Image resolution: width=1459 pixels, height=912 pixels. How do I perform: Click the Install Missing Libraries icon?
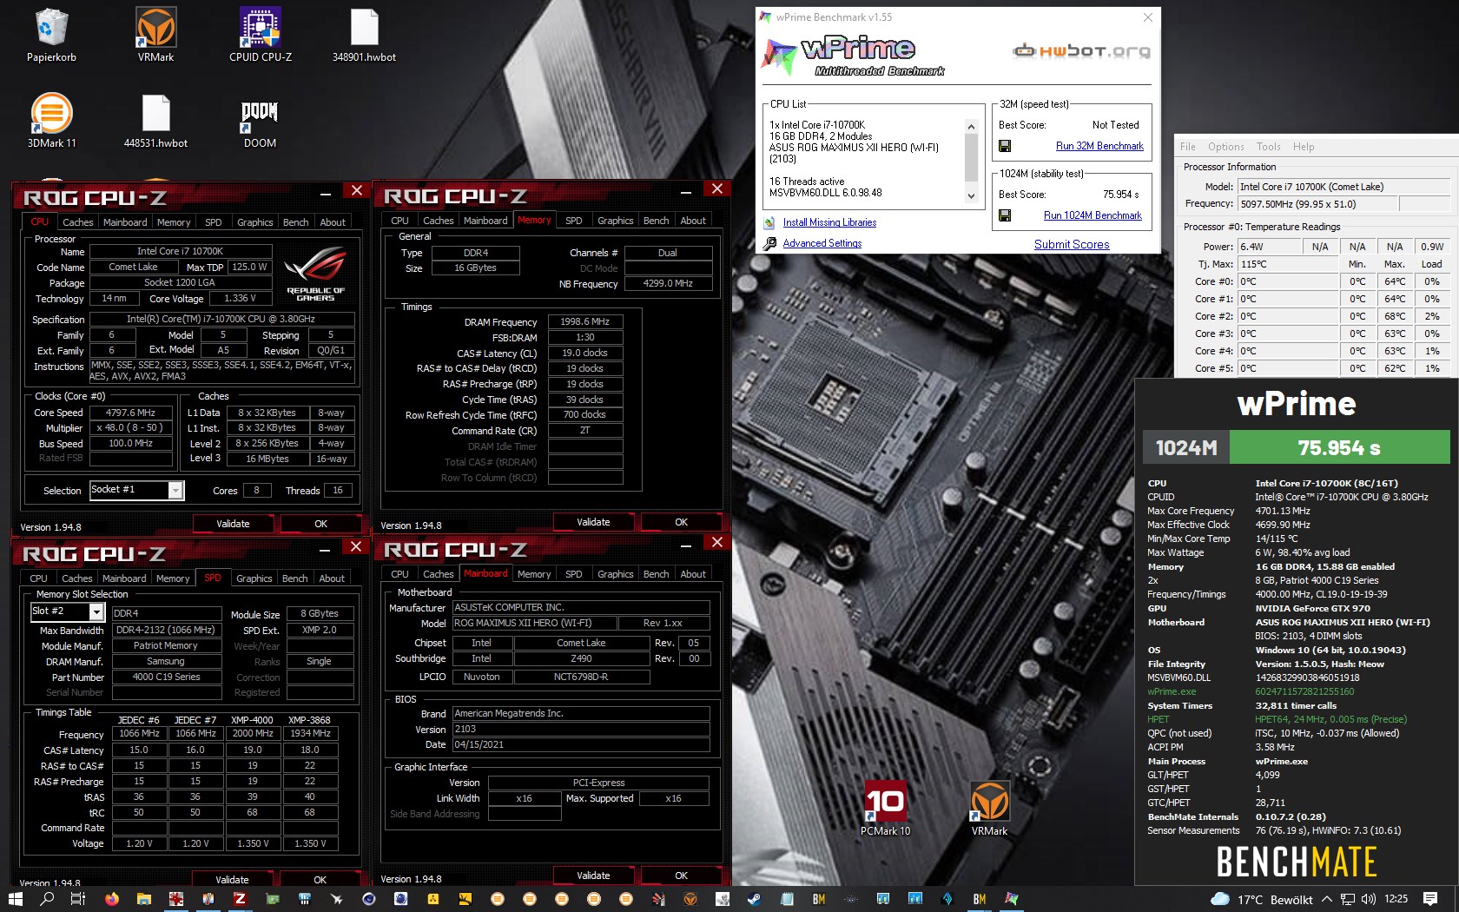point(769,222)
